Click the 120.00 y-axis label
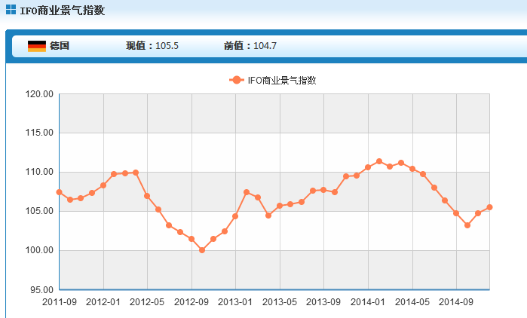The height and width of the screenshot is (318, 527). pyautogui.click(x=39, y=94)
